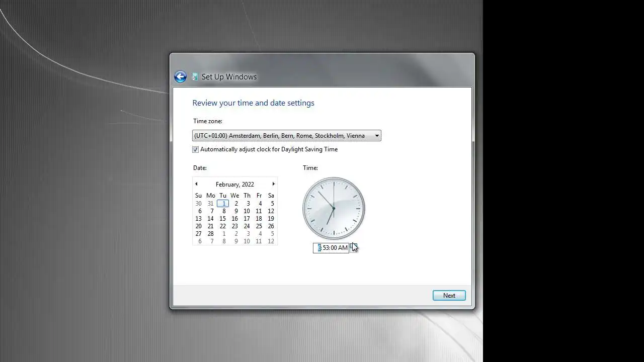Click the Set Up Windows title icon
This screenshot has height=362, width=644.
(x=195, y=77)
